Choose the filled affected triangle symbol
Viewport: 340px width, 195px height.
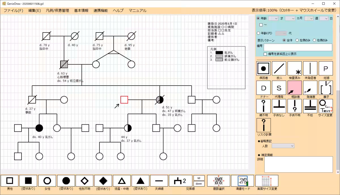[x=141, y=181]
